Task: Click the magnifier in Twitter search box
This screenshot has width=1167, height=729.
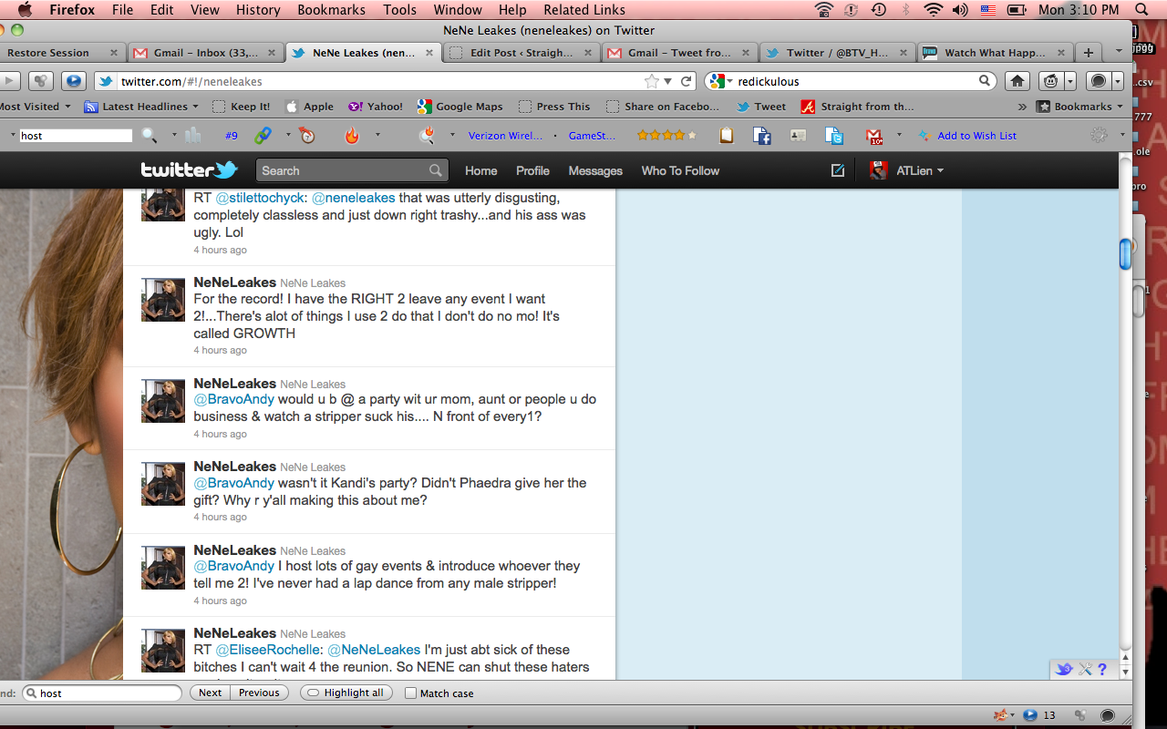Action: 437,170
